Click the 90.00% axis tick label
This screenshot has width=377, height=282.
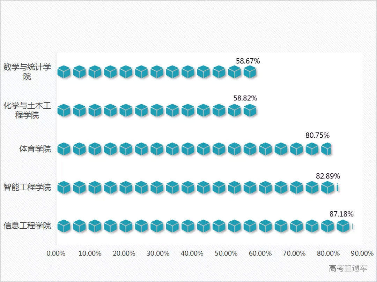[x=362, y=253]
